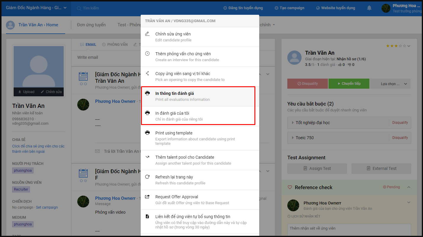Screen dimensions: 423x237
Task: Click Disqualify beside Tốt nghiệp đại học
Action: [400, 122]
